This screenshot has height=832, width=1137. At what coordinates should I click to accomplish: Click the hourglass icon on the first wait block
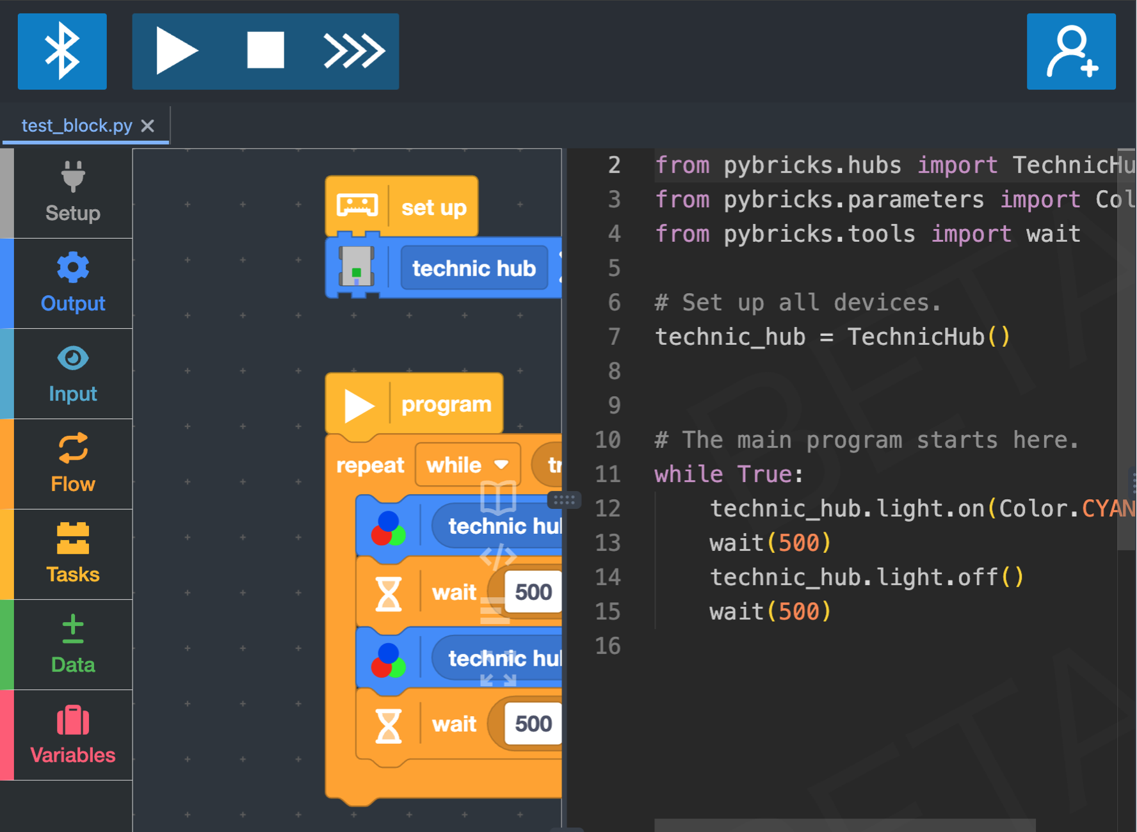coord(388,594)
